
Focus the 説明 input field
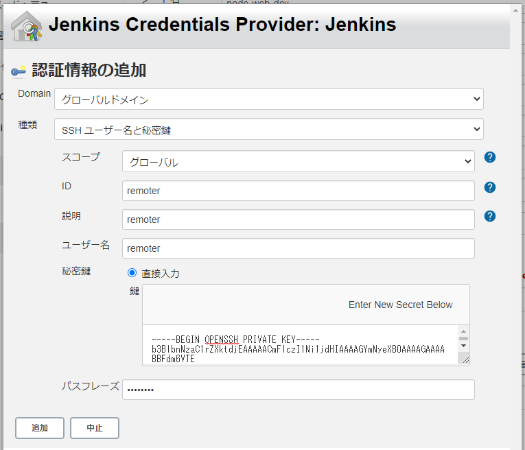[299, 220]
